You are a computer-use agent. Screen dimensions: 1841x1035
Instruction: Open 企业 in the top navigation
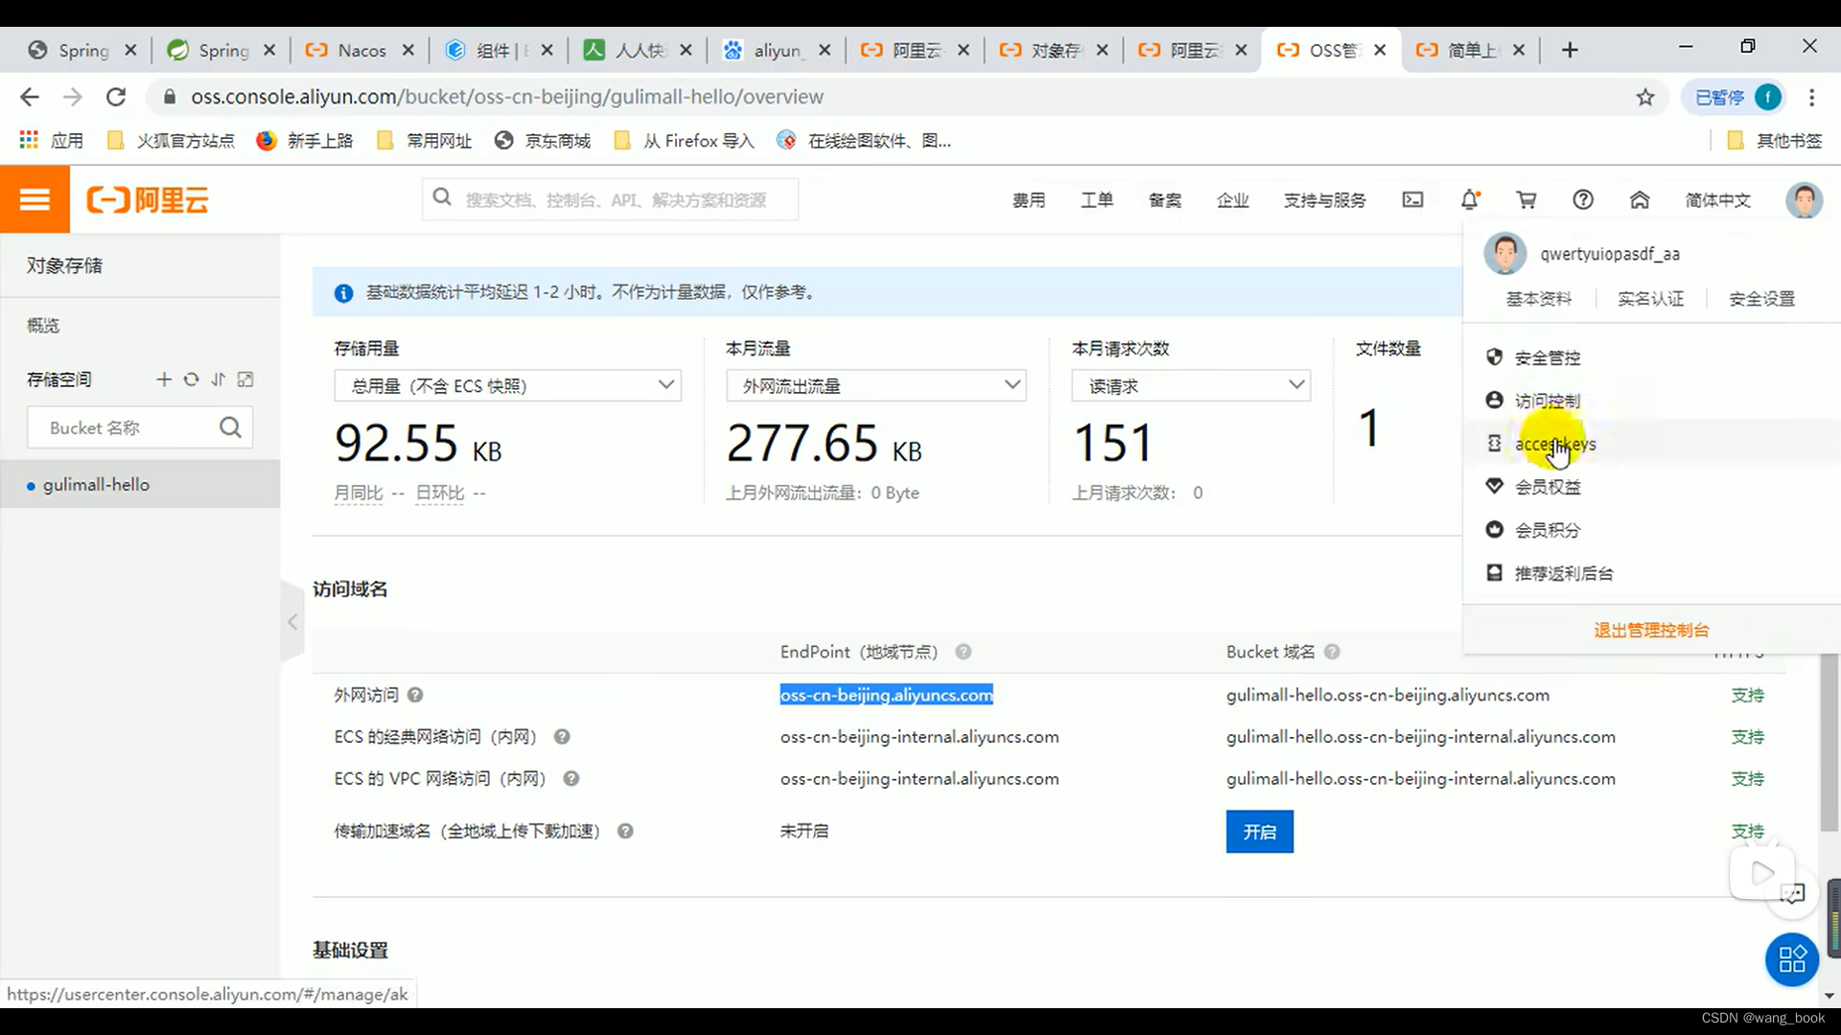click(x=1233, y=200)
